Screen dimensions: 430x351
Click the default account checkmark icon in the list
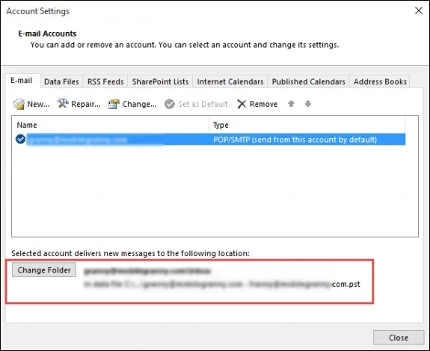[x=21, y=139]
